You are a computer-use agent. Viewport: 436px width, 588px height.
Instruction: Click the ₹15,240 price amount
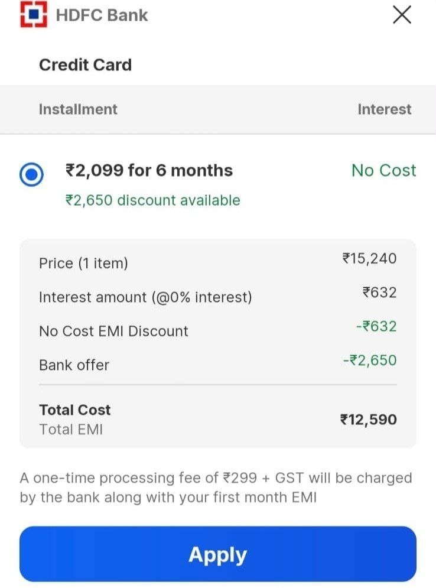[369, 258]
